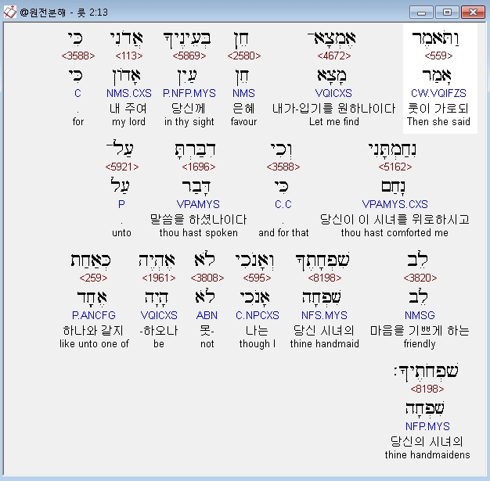Select the gloss 'favour'
Screen dimensions: 490x481
(x=243, y=121)
